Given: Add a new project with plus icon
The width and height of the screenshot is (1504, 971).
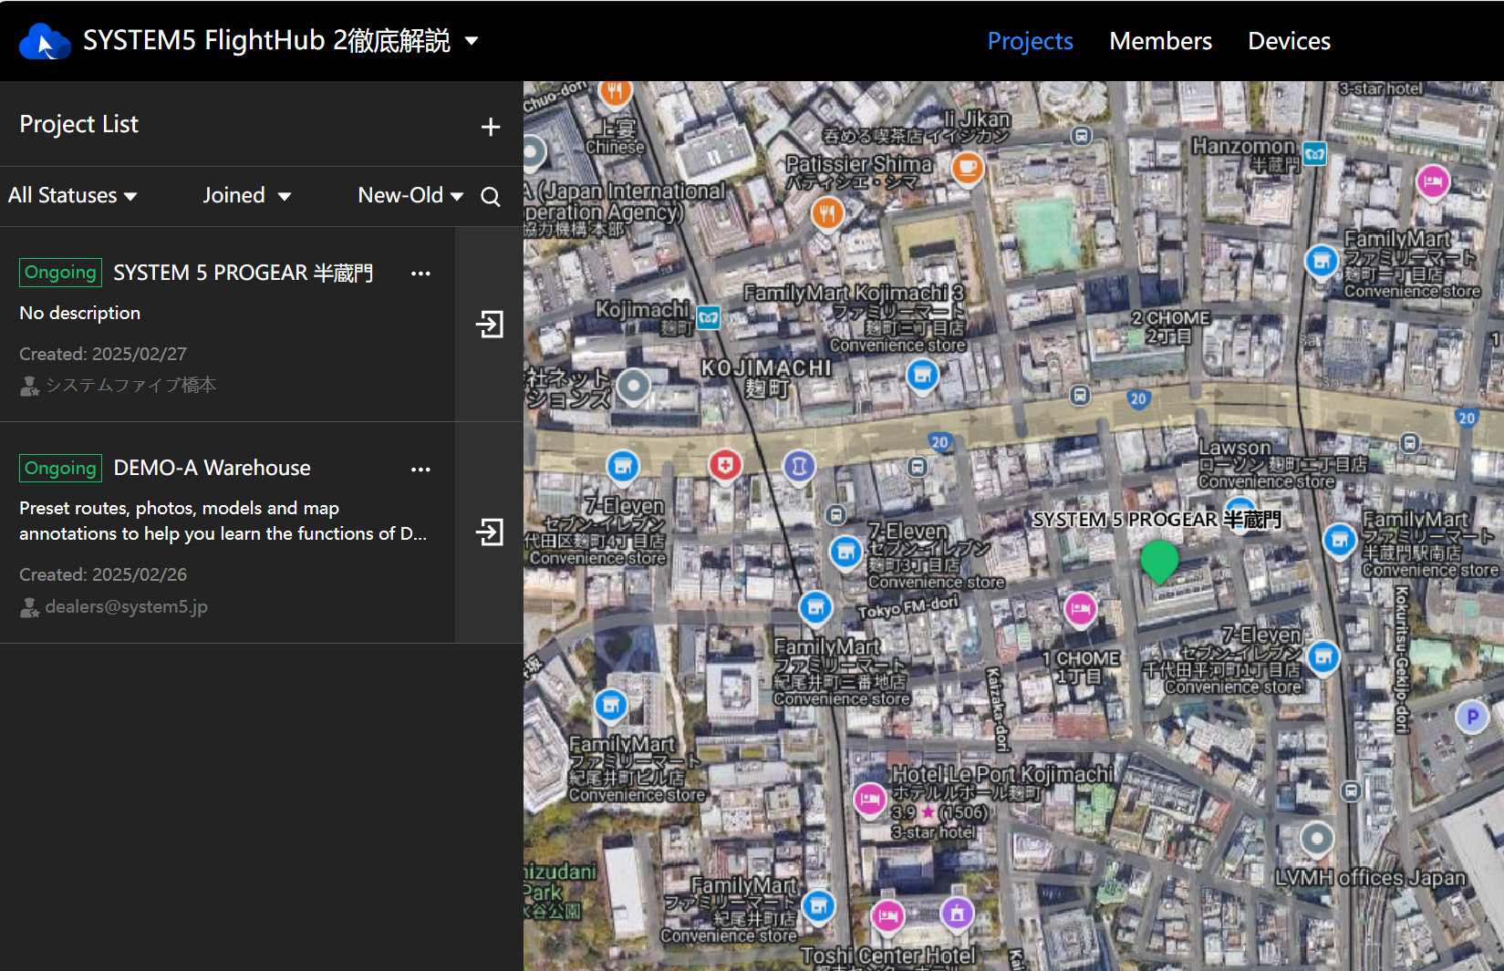Looking at the screenshot, I should coord(491,127).
